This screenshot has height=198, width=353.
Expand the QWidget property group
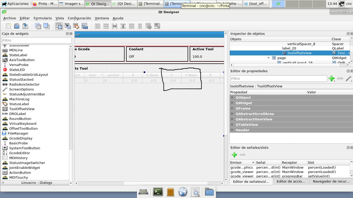pyautogui.click(x=232, y=103)
